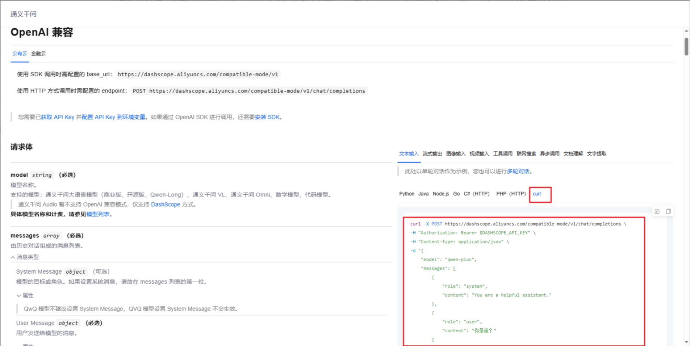Follow the 安装 SDK link
This screenshot has width=690, height=346.
click(x=267, y=117)
